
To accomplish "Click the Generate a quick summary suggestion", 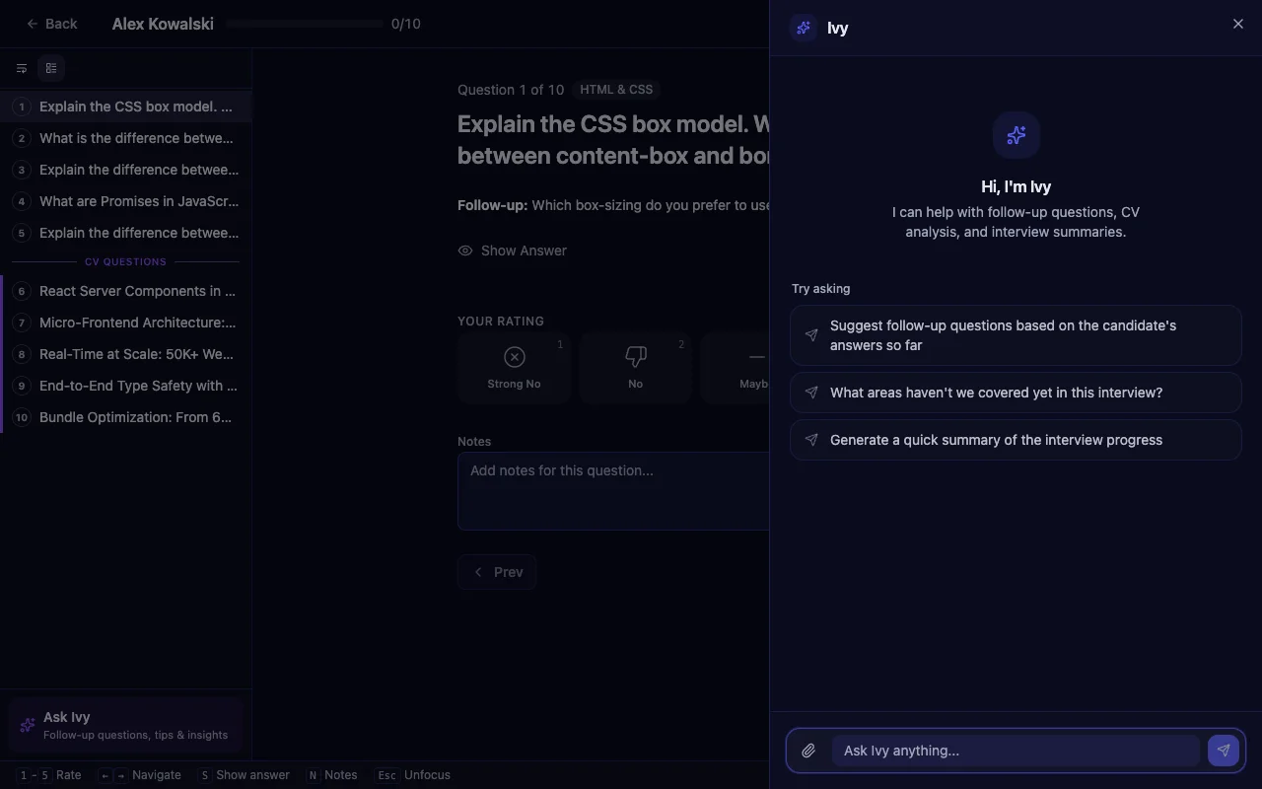I will 996,440.
